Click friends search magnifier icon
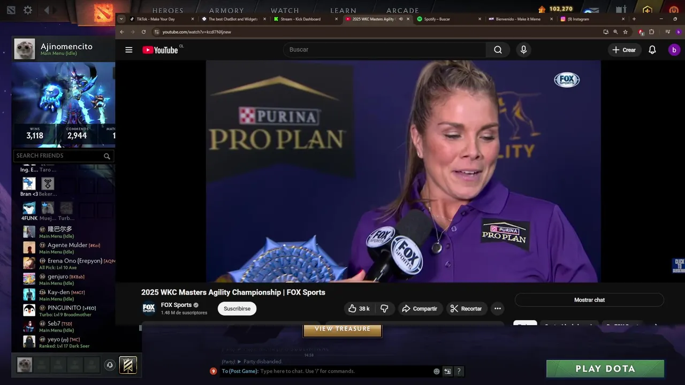The width and height of the screenshot is (685, 385). 107,156
